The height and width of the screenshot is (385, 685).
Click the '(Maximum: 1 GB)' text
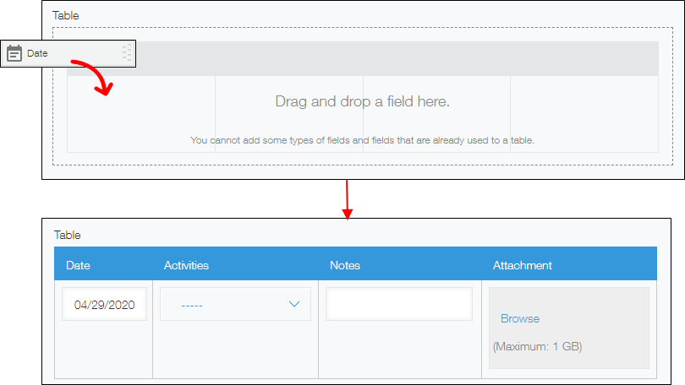click(x=537, y=347)
